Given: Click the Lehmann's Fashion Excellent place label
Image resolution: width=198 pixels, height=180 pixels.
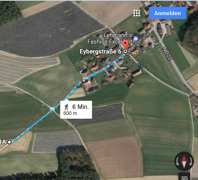Looking at the screenshot, I should tap(110, 38).
